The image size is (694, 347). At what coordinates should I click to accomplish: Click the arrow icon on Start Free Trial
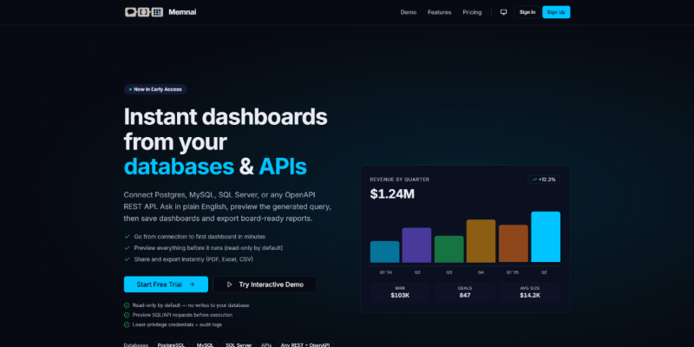coord(192,284)
